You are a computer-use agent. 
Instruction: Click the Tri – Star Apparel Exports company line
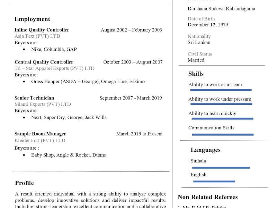(x=54, y=68)
